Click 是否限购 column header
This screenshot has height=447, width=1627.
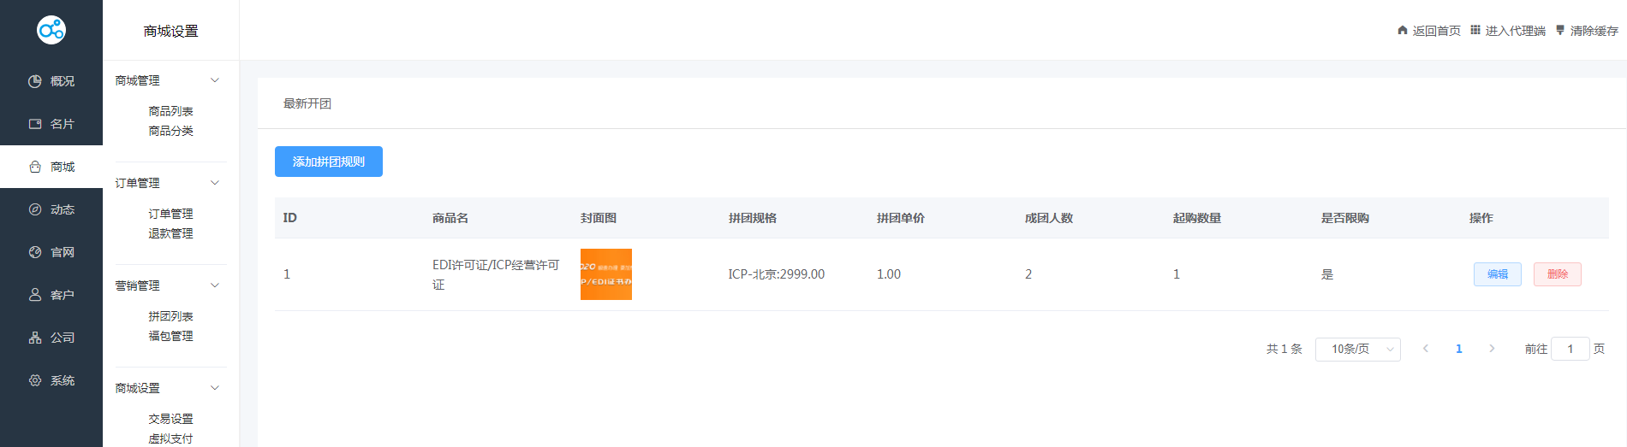[1345, 218]
